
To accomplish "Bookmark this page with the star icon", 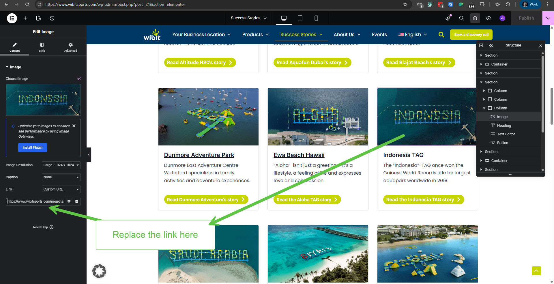I will (x=405, y=4).
